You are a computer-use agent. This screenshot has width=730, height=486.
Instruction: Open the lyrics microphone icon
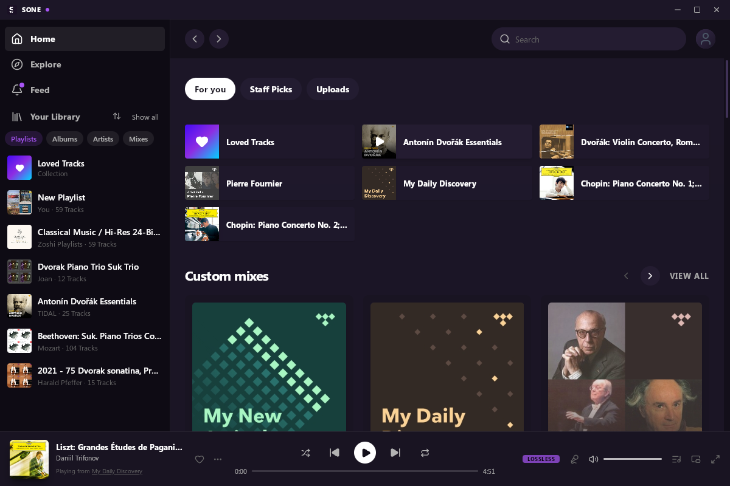[x=574, y=459]
